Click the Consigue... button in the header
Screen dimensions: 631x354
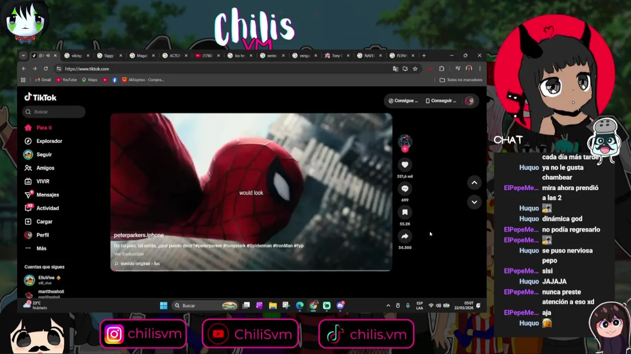coord(403,101)
